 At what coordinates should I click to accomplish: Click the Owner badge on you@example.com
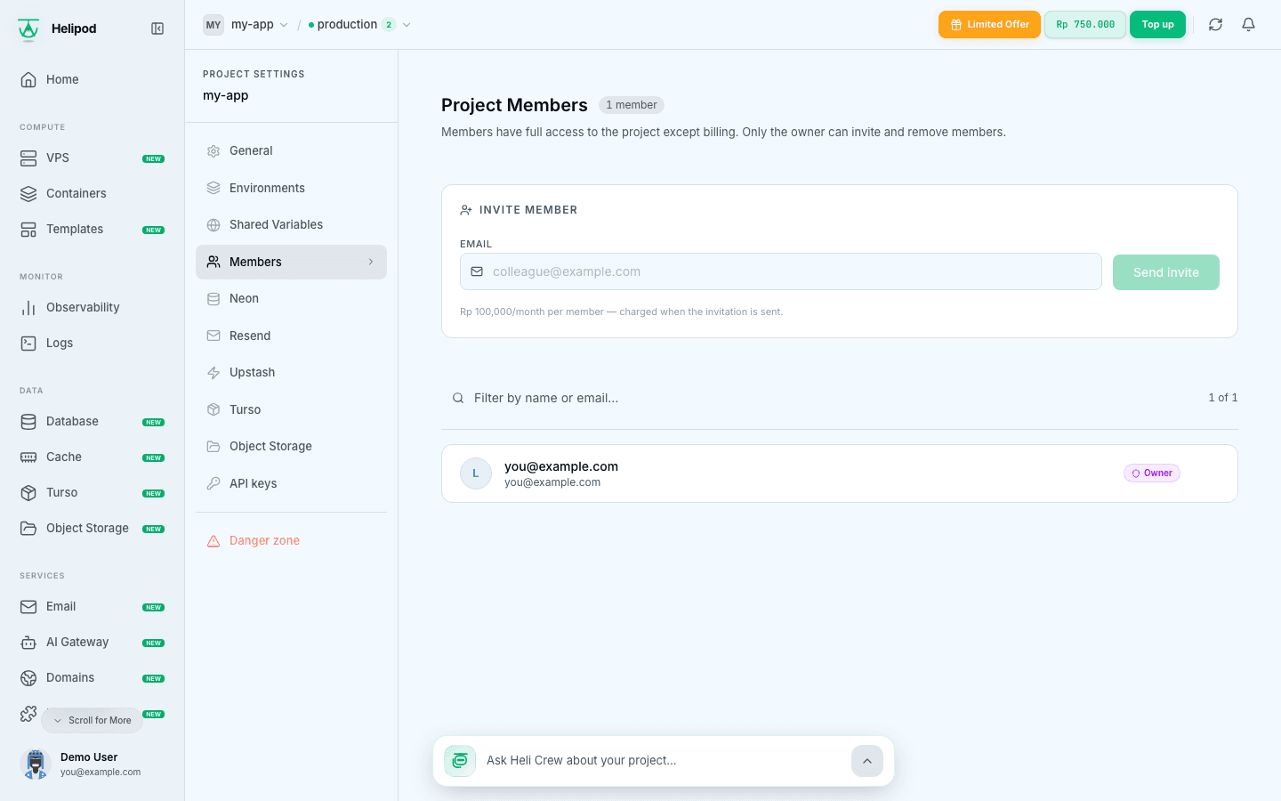coord(1151,473)
